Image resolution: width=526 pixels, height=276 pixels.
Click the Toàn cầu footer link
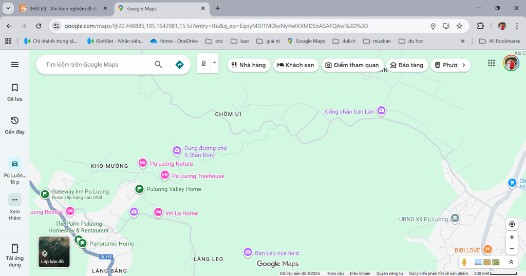tap(335, 273)
